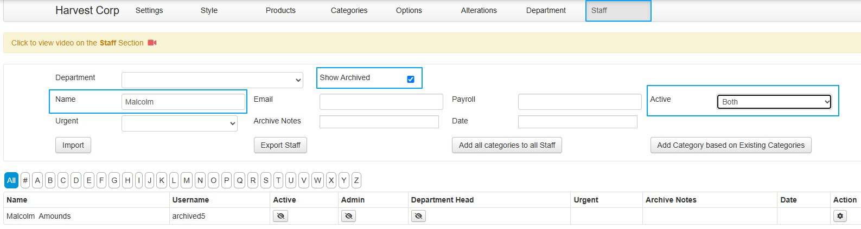Open the Active status dropdown showing Both
Screen dimensions: 861x229
774,102
